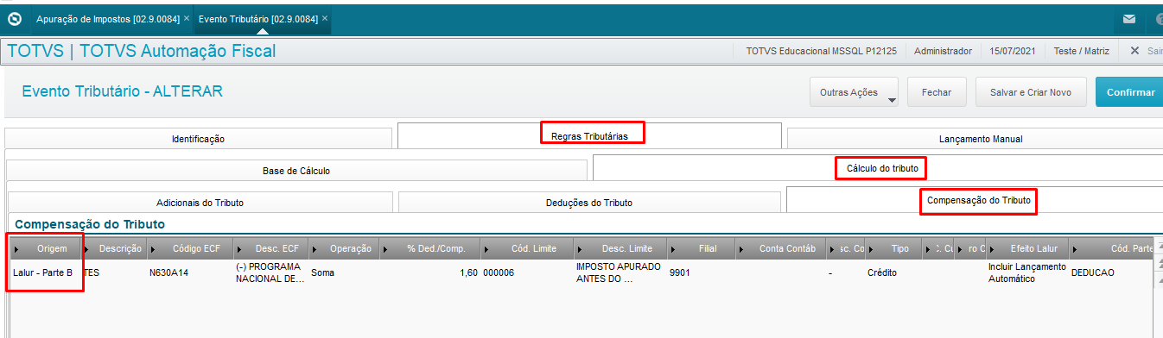Open Adicionais do Tributo tab
Viewport: 1163px width, 338px height.
[200, 203]
